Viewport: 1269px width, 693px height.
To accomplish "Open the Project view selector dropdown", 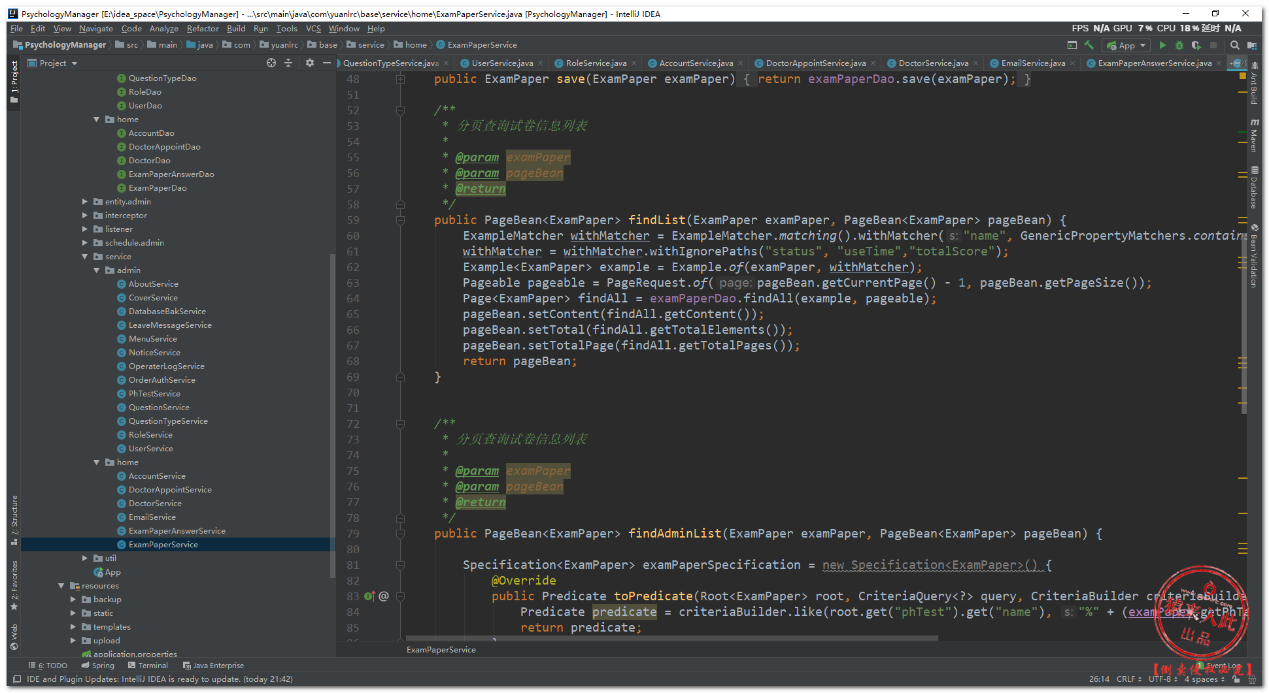I will pyautogui.click(x=53, y=63).
